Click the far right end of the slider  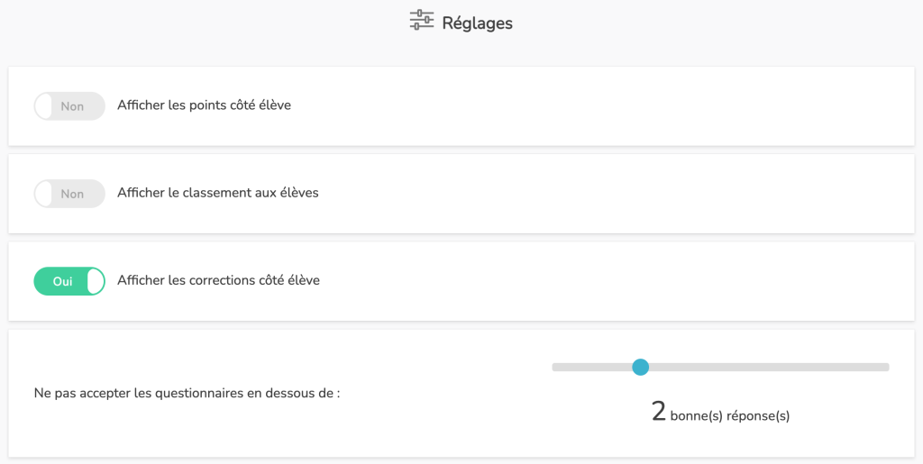tap(886, 367)
